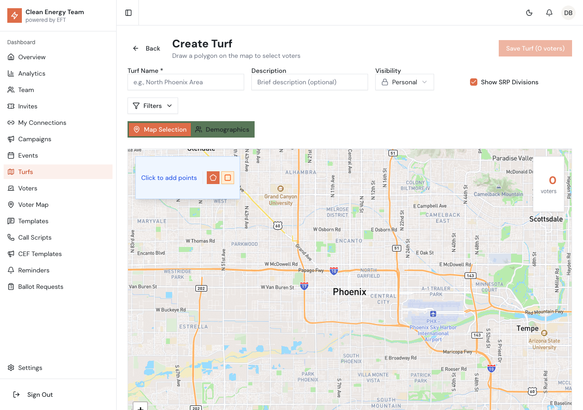Screen dimensions: 583x410
Task: Collapse the sidebar with the panel icon
Action: pos(128,12)
